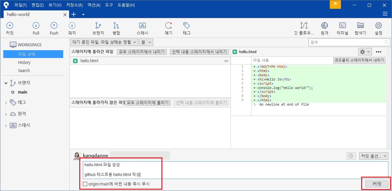The image size is (392, 191).
Task: Click the WORKSPACE header
Action: pyautogui.click(x=29, y=45)
